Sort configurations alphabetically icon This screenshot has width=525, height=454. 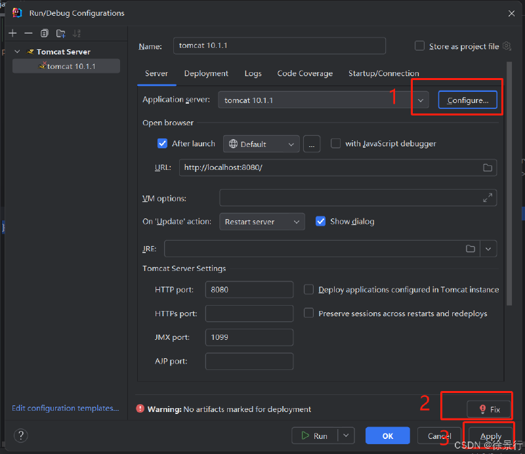tap(77, 33)
